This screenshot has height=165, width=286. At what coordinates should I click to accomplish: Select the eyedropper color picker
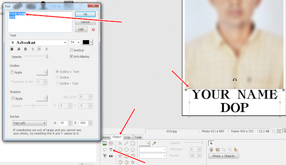(x=154, y=143)
